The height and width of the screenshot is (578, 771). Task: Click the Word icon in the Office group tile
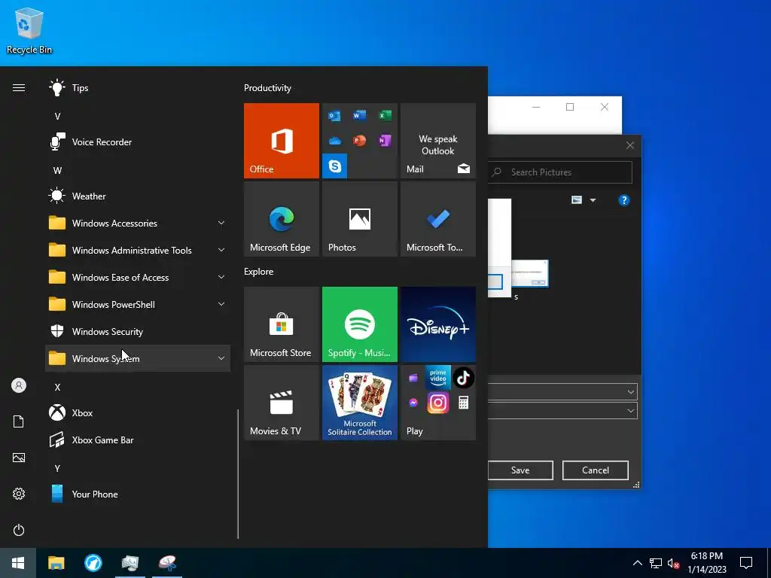click(359, 115)
